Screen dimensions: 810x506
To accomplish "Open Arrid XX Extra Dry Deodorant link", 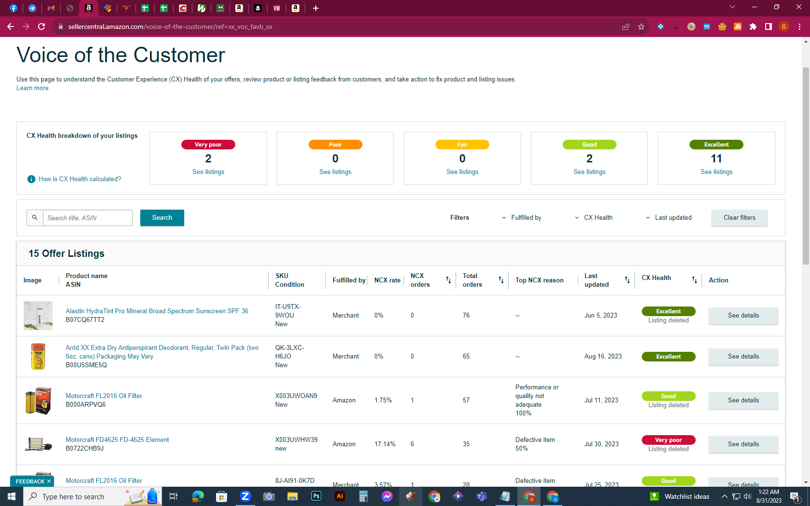I will (162, 352).
